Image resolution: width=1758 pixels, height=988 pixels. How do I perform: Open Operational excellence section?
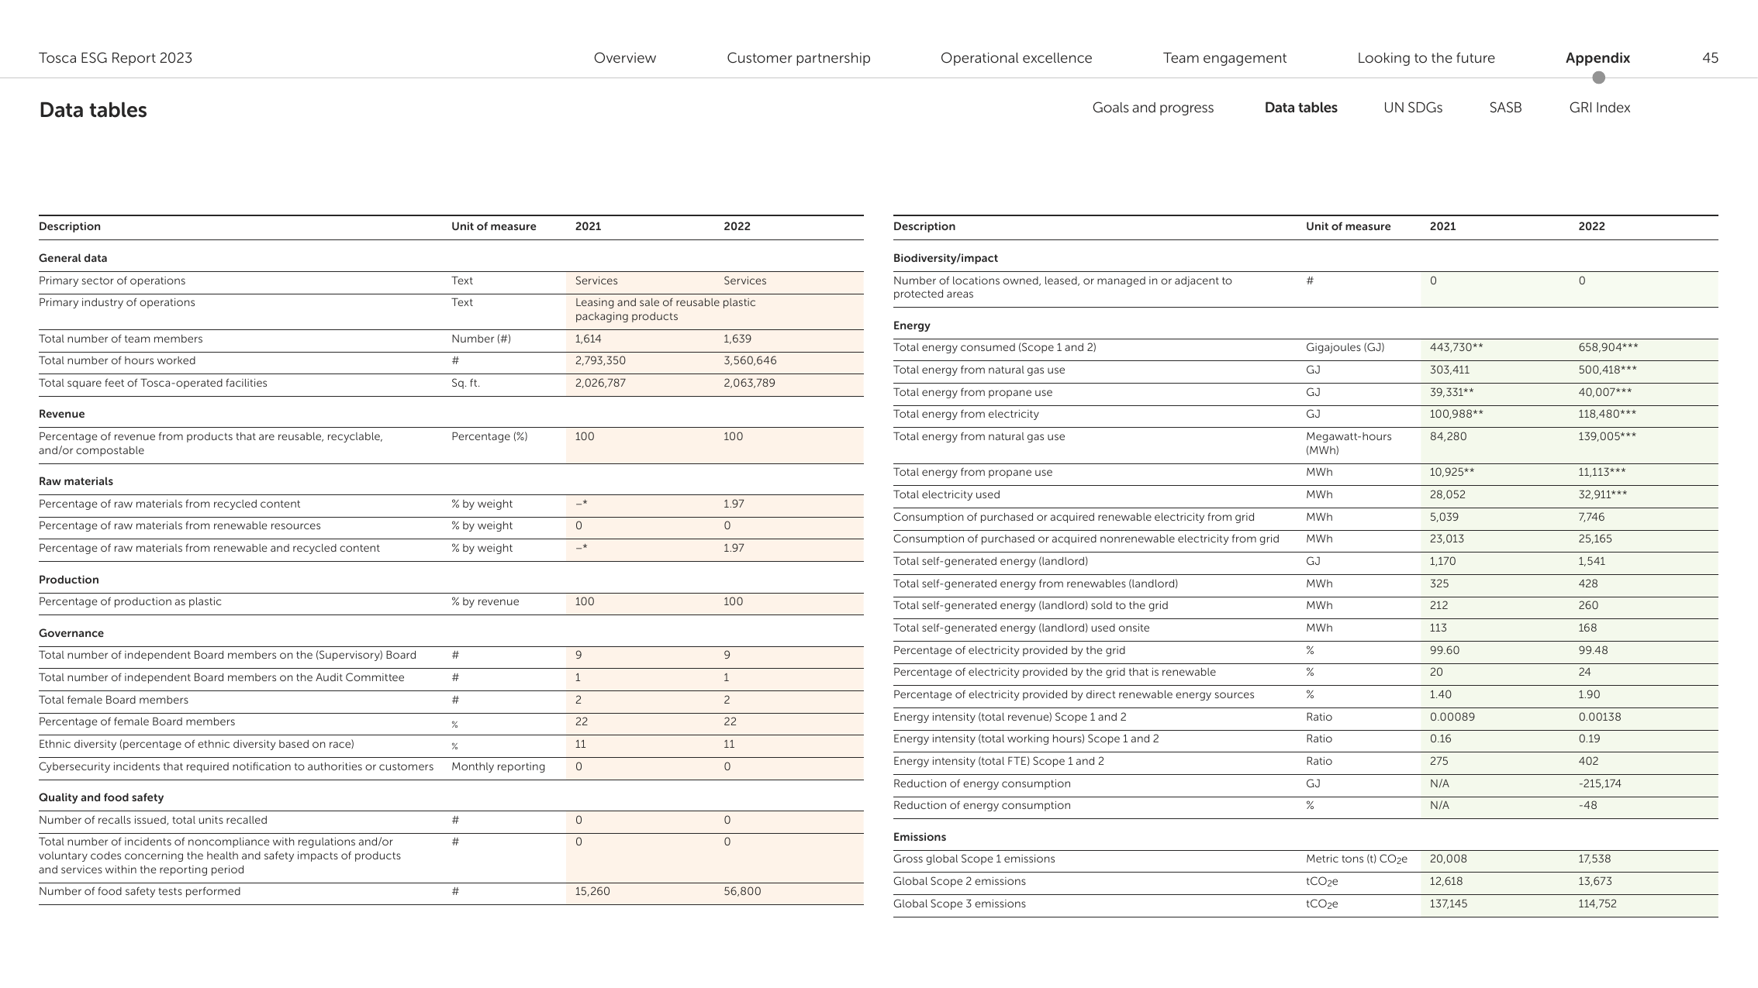coord(1016,58)
